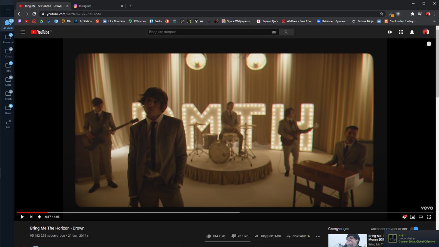Open the Extensions puzzle icon
Screen dimensions: 439x247
[413, 14]
